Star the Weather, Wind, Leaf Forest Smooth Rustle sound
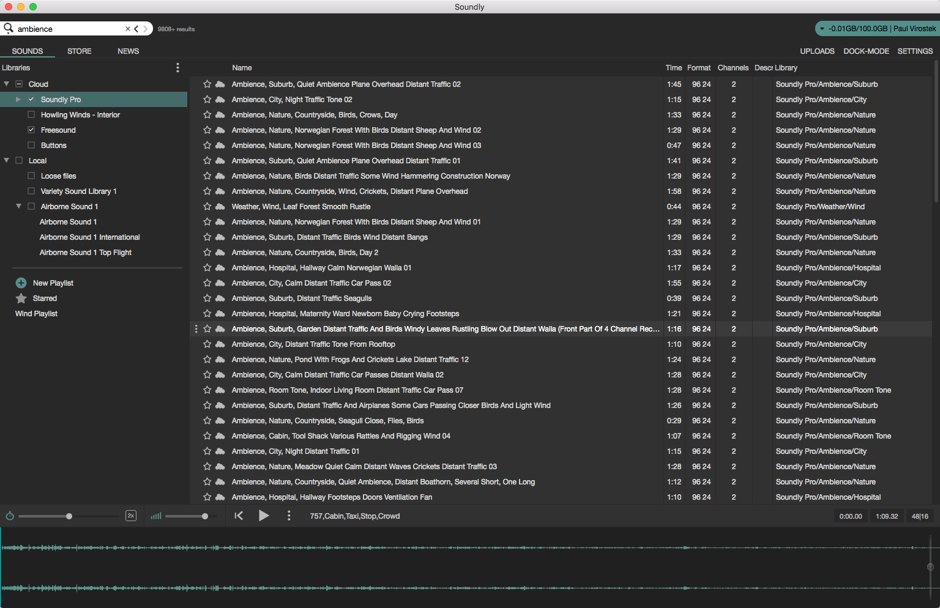Screen dimensions: 940x608 pyautogui.click(x=207, y=206)
